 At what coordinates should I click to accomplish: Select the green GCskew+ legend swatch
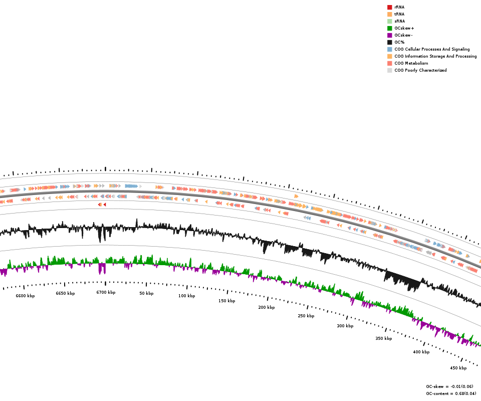point(389,29)
